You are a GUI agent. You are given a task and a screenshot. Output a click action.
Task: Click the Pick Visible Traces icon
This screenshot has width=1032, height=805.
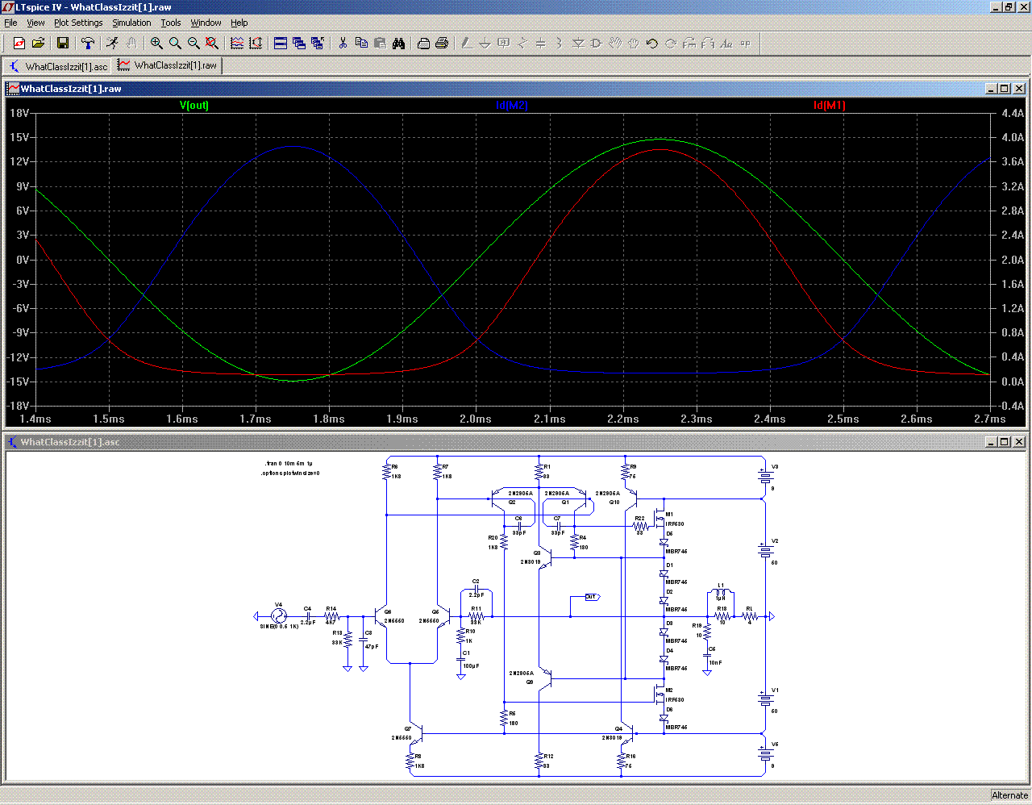click(237, 44)
